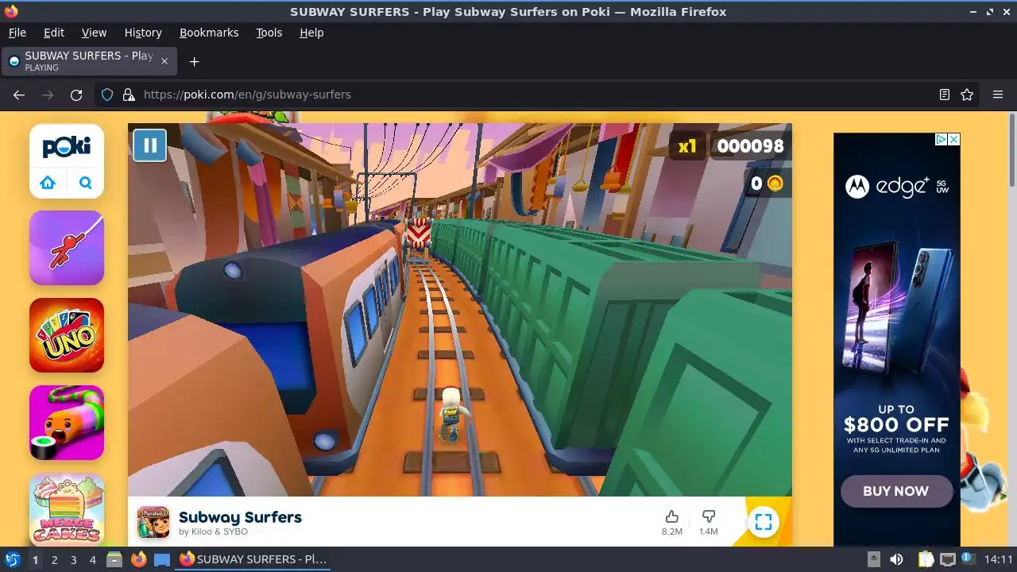Reload the current page
Screen dimensions: 1017x572
click(x=76, y=95)
